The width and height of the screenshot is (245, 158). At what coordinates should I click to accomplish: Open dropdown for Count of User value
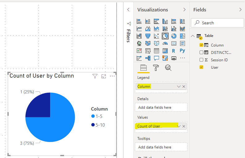pyautogui.click(x=178, y=126)
